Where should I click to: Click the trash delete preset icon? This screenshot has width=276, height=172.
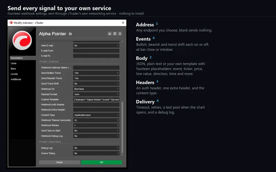click(x=120, y=34)
